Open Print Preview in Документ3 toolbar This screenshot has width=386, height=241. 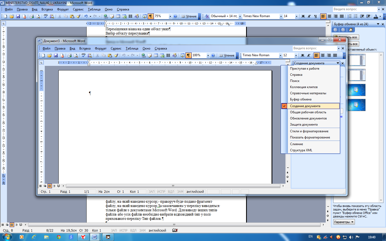click(76, 55)
